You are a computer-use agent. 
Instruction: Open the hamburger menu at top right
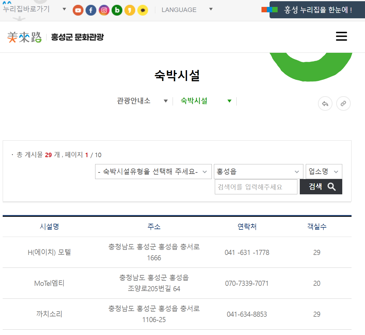[x=341, y=36]
